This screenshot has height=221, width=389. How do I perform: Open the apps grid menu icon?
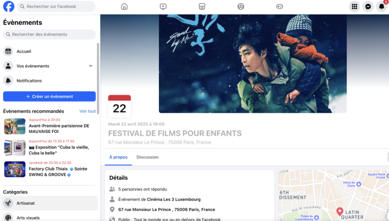coord(355,6)
